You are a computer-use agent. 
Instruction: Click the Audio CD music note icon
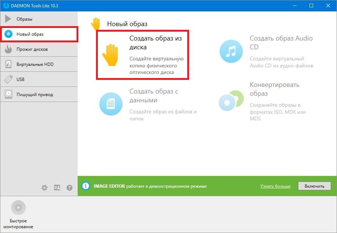[x=231, y=52]
